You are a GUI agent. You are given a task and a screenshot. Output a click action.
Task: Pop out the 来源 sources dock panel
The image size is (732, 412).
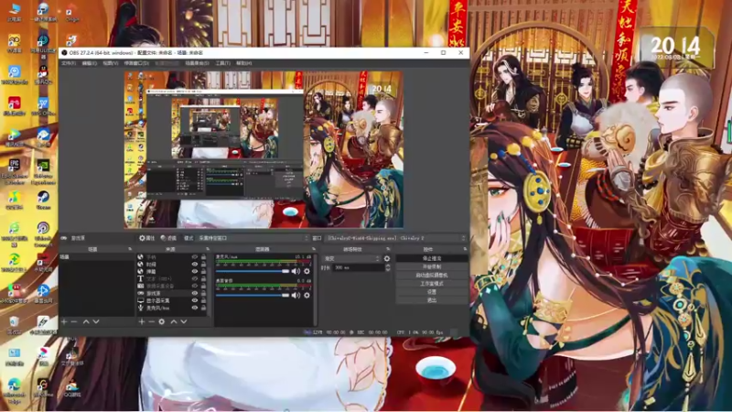pyautogui.click(x=208, y=249)
